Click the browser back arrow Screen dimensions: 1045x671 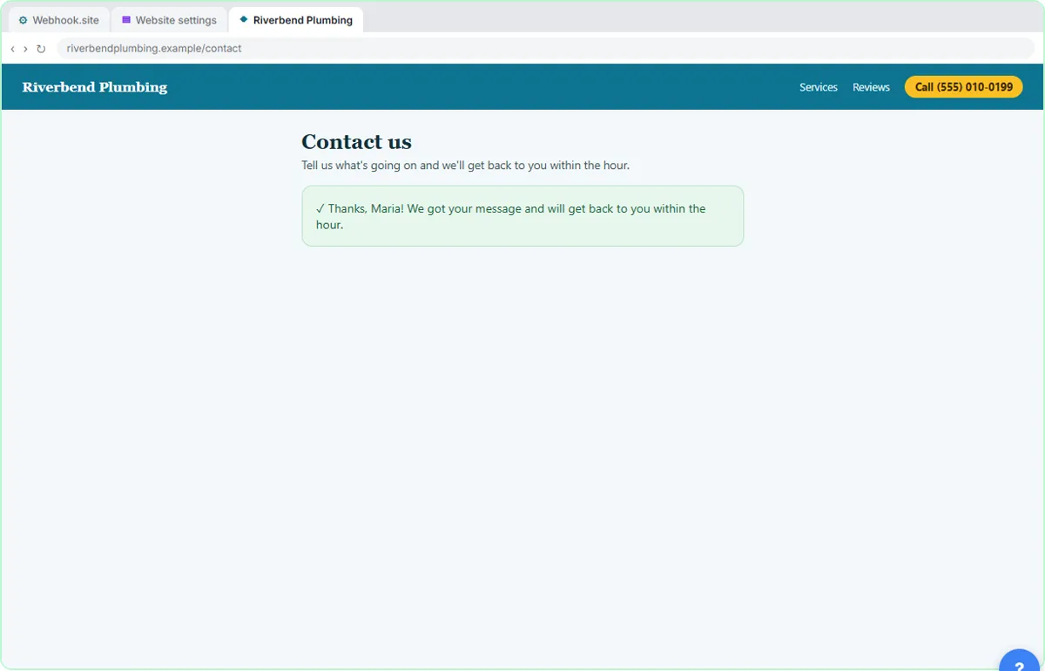[x=12, y=49]
